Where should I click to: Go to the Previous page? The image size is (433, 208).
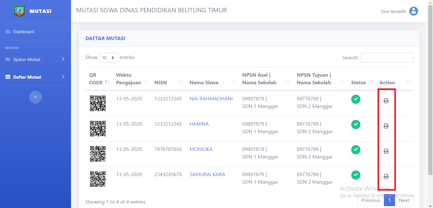(x=371, y=200)
